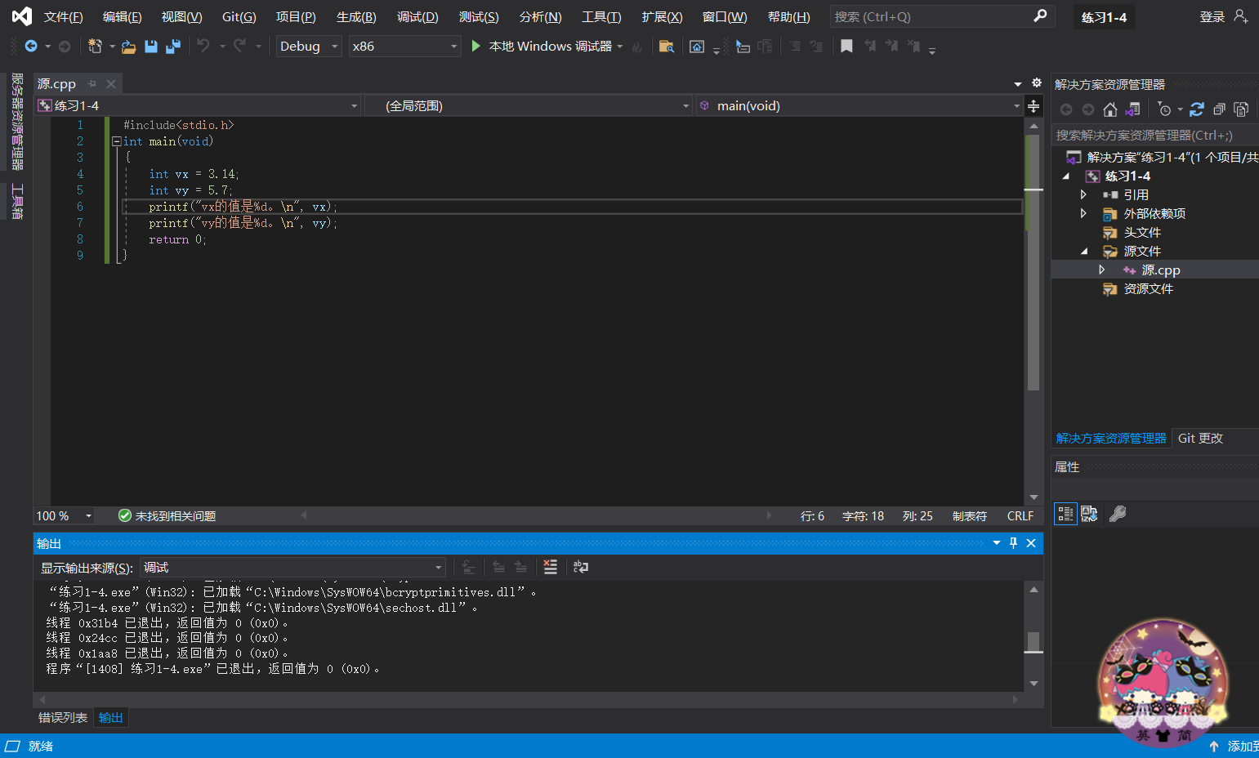The height and width of the screenshot is (758, 1259).
Task: Open the 服务器资源管理器 side tab
Action: point(17,121)
